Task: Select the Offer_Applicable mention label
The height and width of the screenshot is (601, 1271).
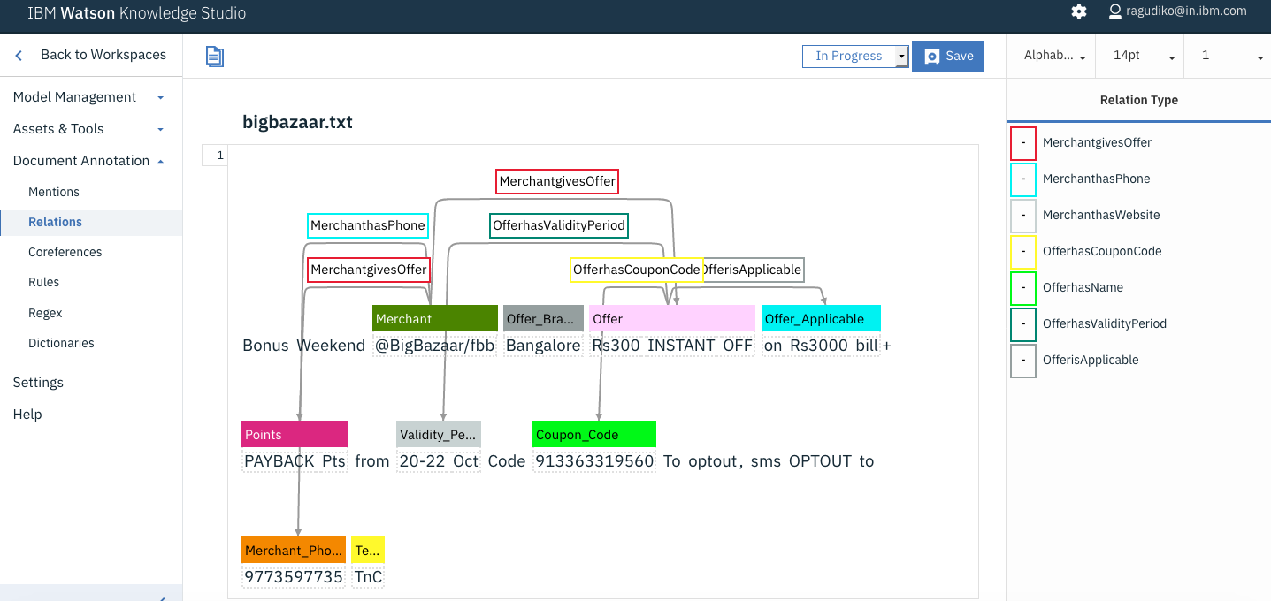Action: (x=821, y=319)
